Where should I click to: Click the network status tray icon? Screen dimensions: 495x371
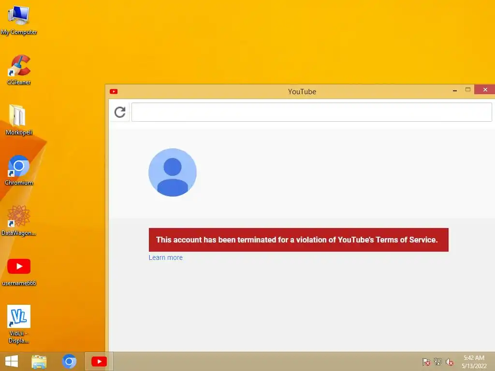[x=438, y=362]
